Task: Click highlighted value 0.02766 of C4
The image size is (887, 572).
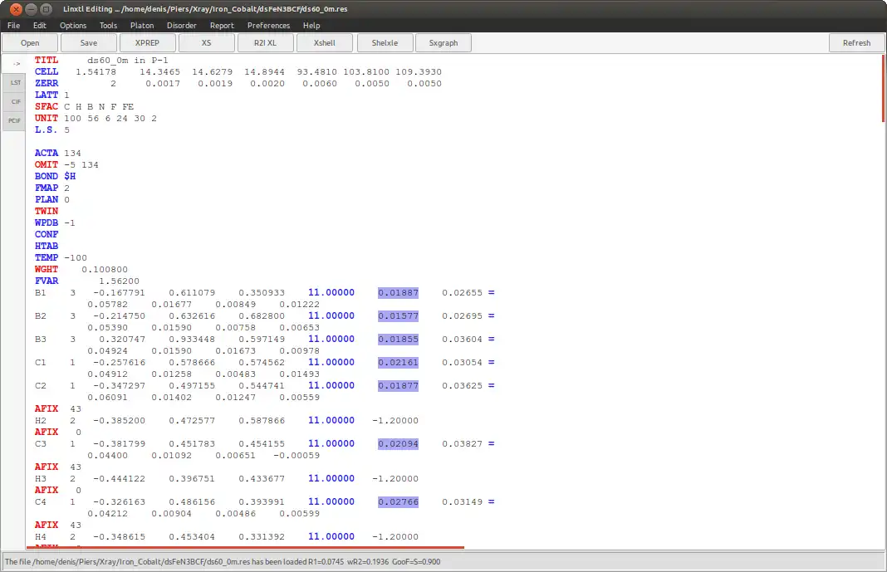Action: (x=399, y=502)
